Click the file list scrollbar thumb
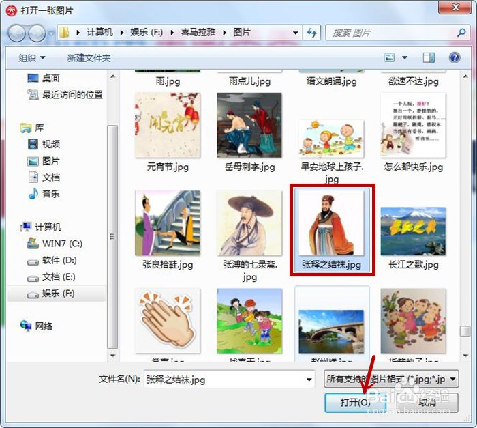The width and height of the screenshot is (477, 428). pos(465,331)
